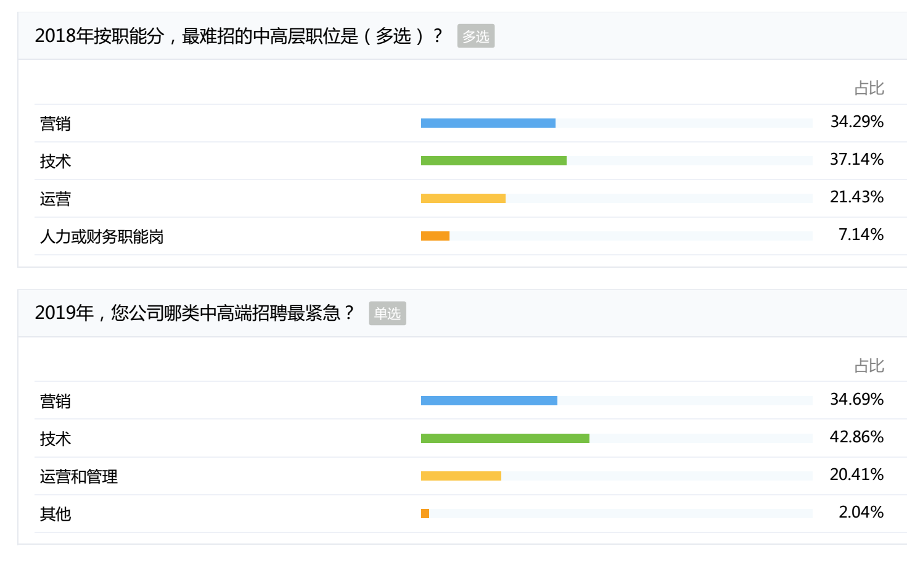Select the green 技术 bar in 2019 chart
Image resolution: width=907 pixels, height=562 pixels.
pos(505,439)
